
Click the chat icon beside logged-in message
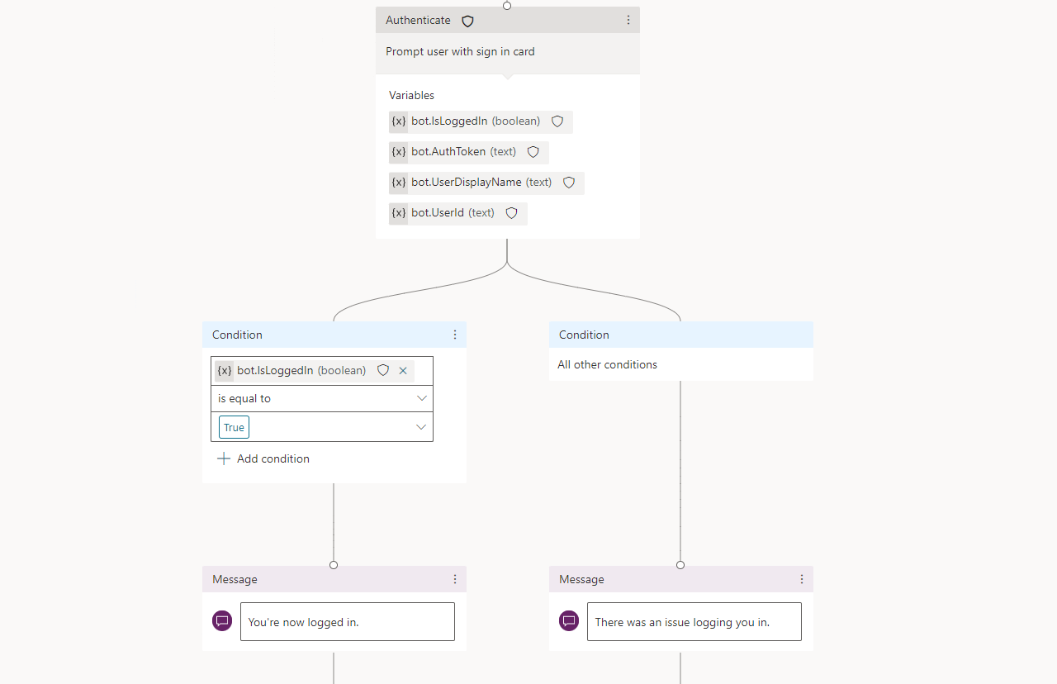(222, 621)
